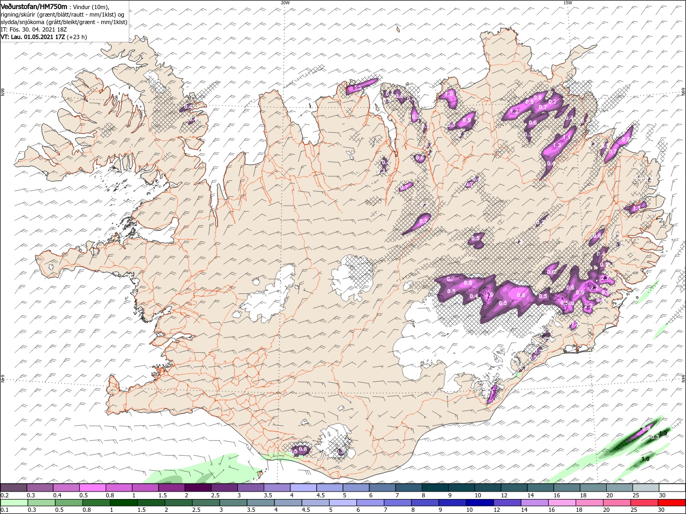This screenshot has height=514, width=686.
Task: Click the bright pink 0.5 swatch in the upper legend row
Action: coord(92,488)
